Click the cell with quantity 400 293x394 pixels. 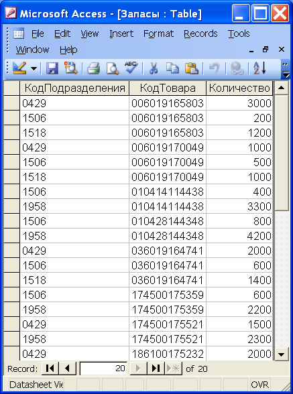(x=239, y=192)
